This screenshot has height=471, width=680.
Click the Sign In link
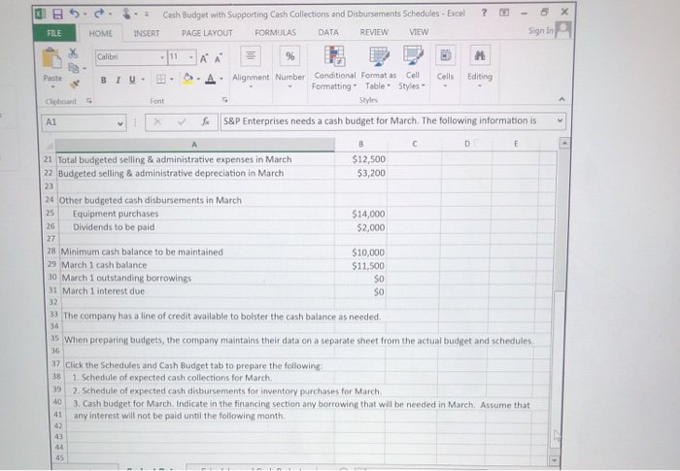[x=541, y=30]
